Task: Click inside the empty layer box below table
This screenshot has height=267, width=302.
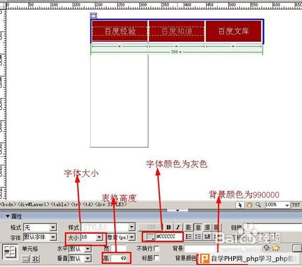Action: [119, 101]
